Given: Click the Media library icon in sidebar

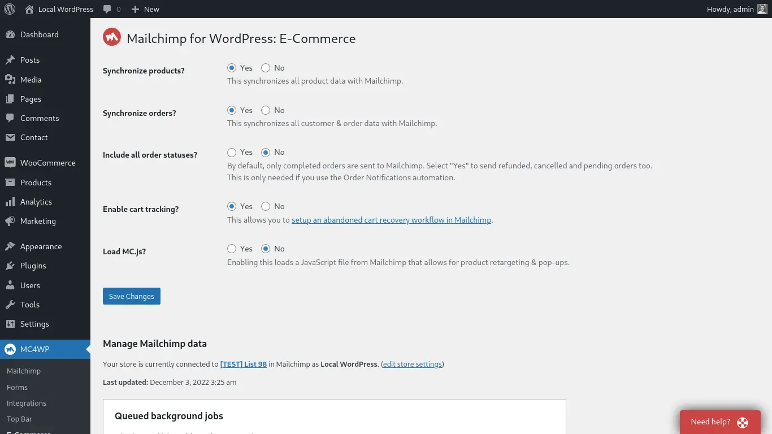Looking at the screenshot, I should click(x=10, y=80).
